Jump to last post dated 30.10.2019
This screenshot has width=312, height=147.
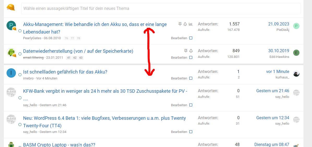[279, 51]
